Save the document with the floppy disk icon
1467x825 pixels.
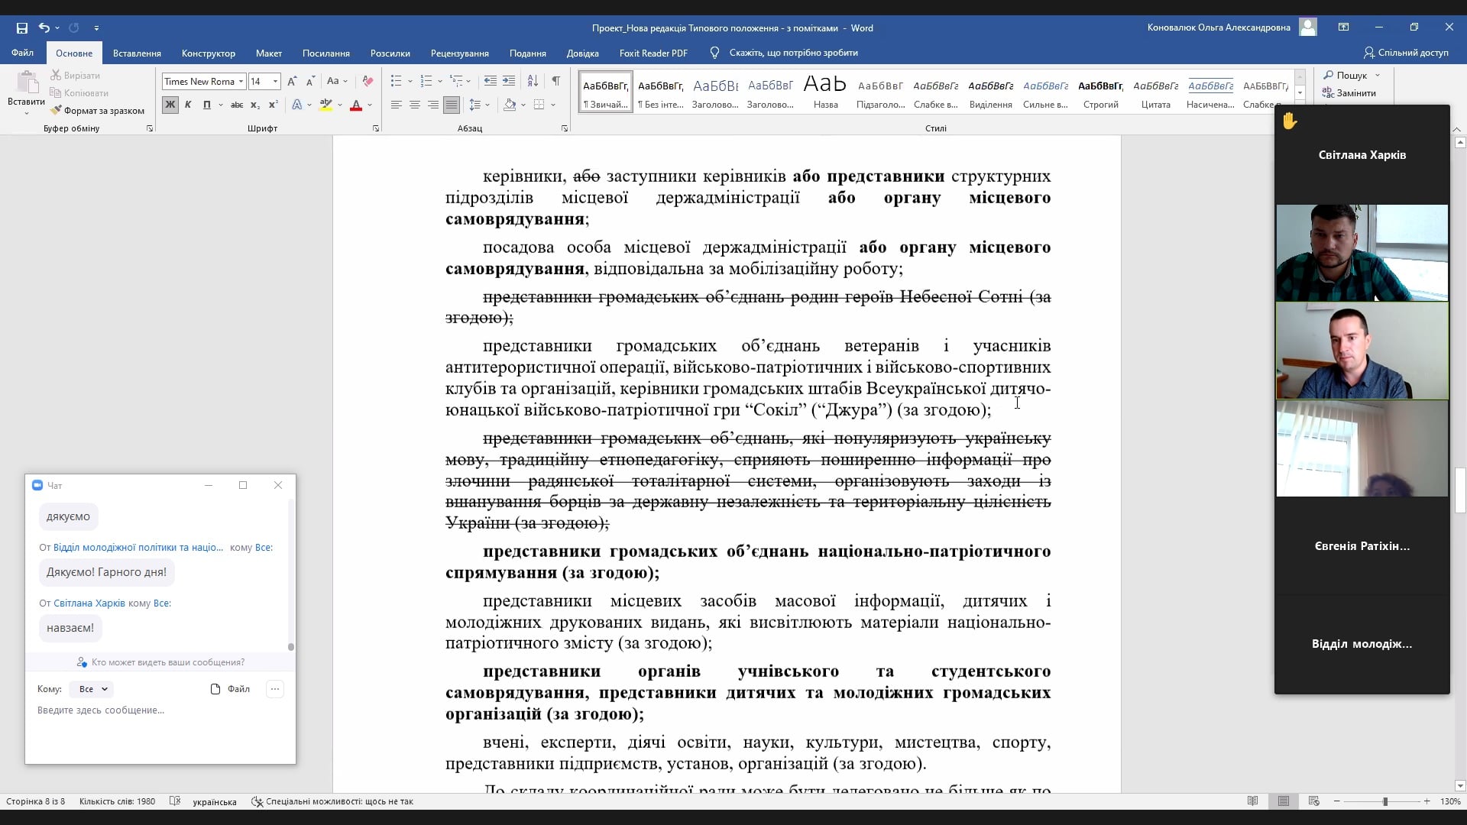tap(22, 27)
